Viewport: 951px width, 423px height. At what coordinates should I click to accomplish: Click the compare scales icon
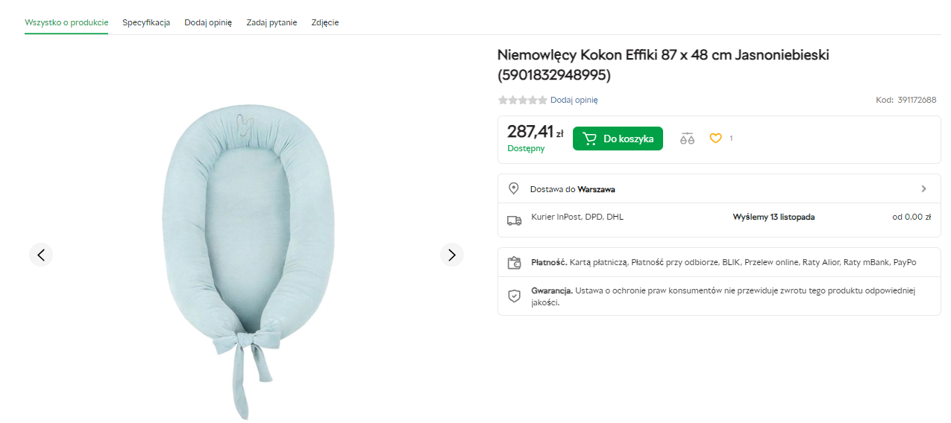tap(687, 139)
